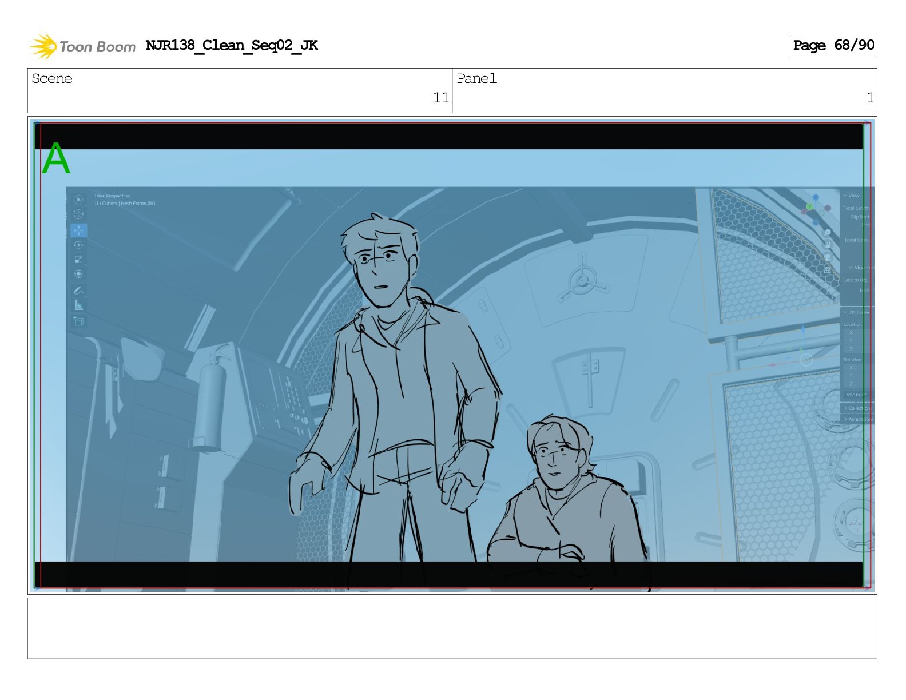The width and height of the screenshot is (906, 700).
Task: Select the Rotate tool
Action: (78, 245)
